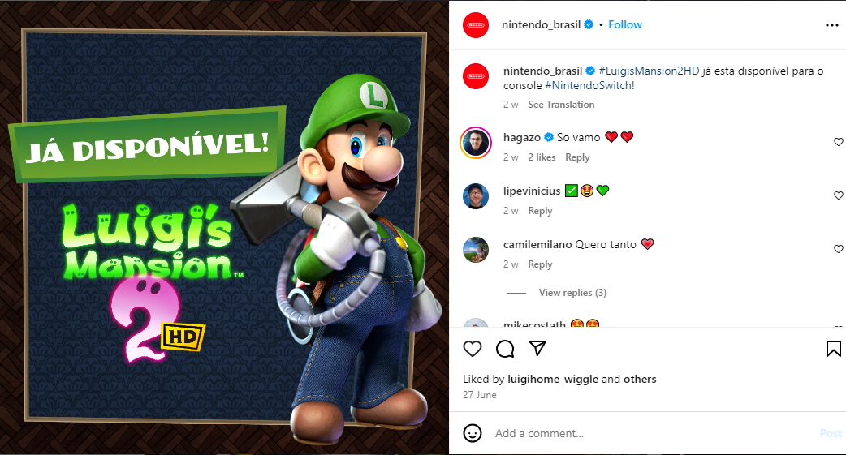Expand View replies (3)

point(572,293)
